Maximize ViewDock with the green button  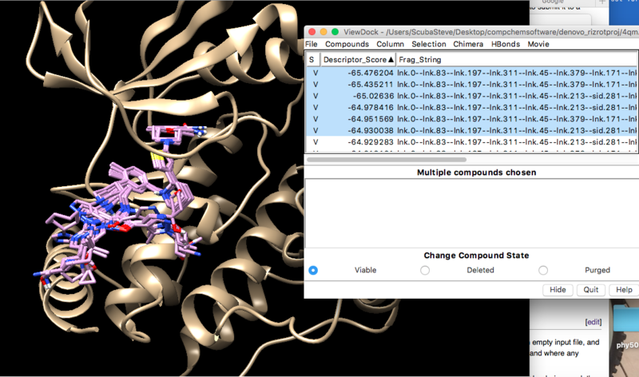[335, 32]
